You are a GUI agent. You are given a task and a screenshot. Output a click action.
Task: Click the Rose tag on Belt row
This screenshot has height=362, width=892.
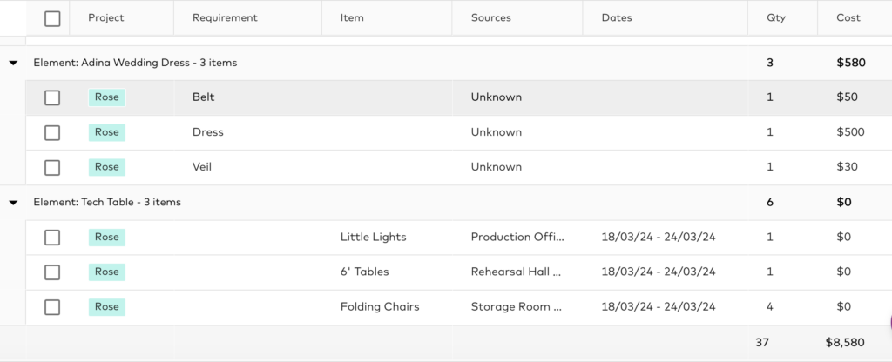pos(107,97)
